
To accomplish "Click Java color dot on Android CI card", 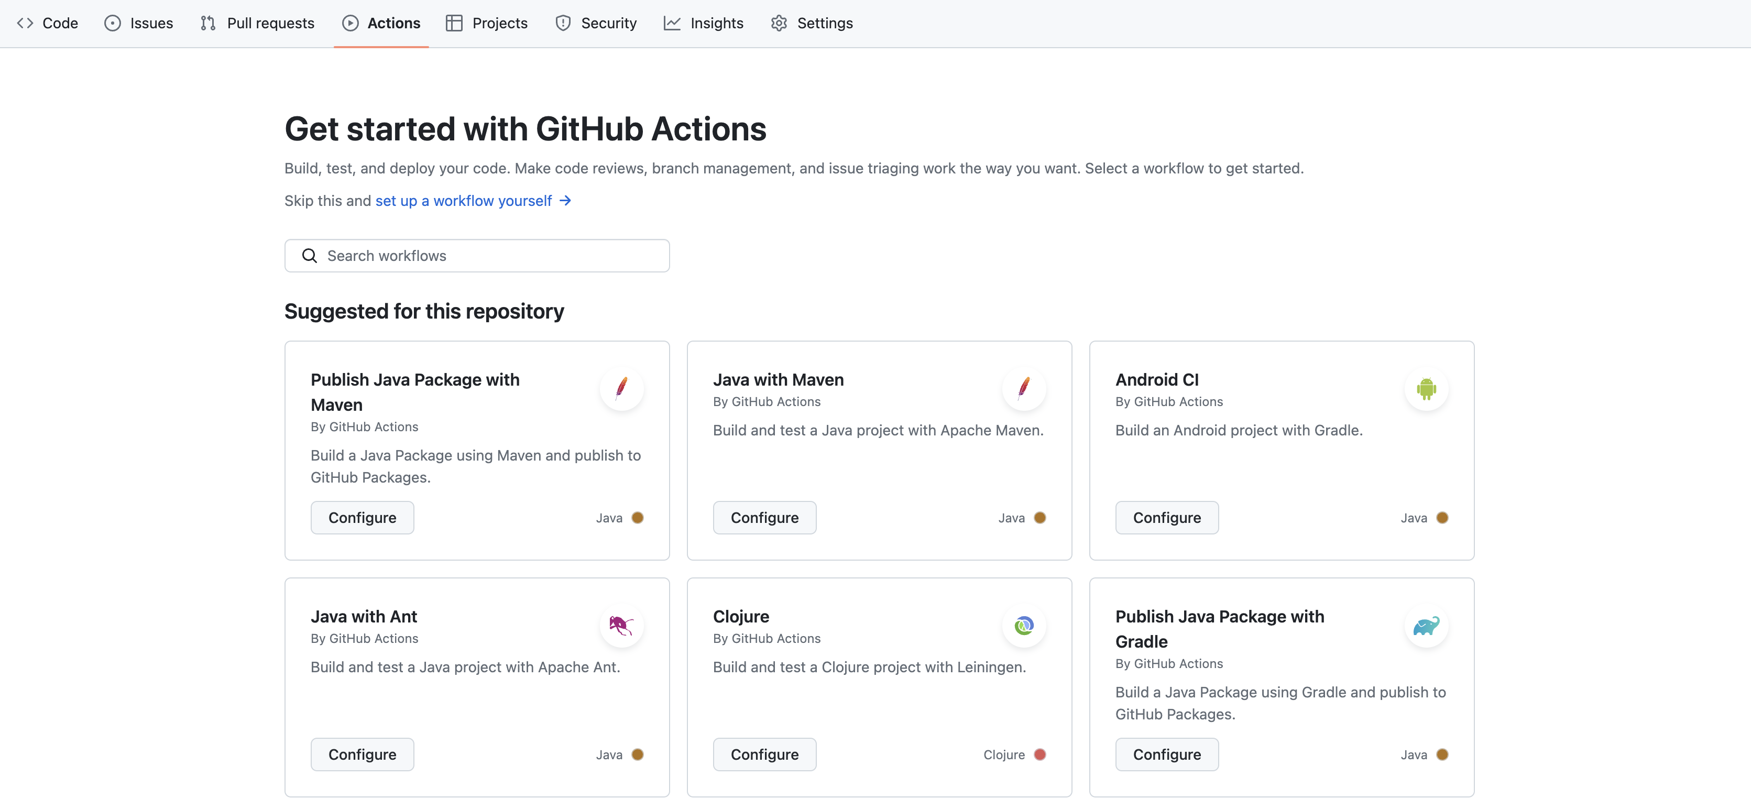I will tap(1442, 517).
